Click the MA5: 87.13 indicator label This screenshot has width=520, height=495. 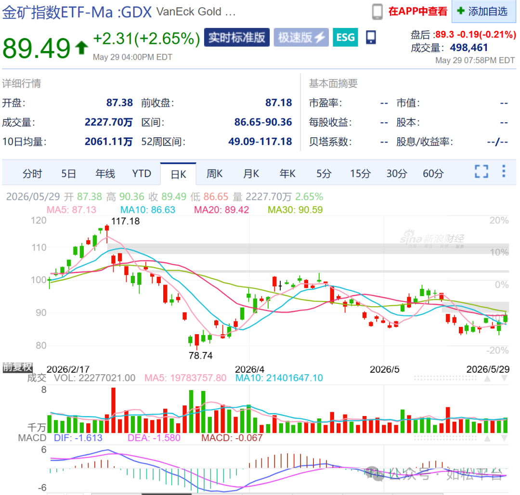point(71,210)
